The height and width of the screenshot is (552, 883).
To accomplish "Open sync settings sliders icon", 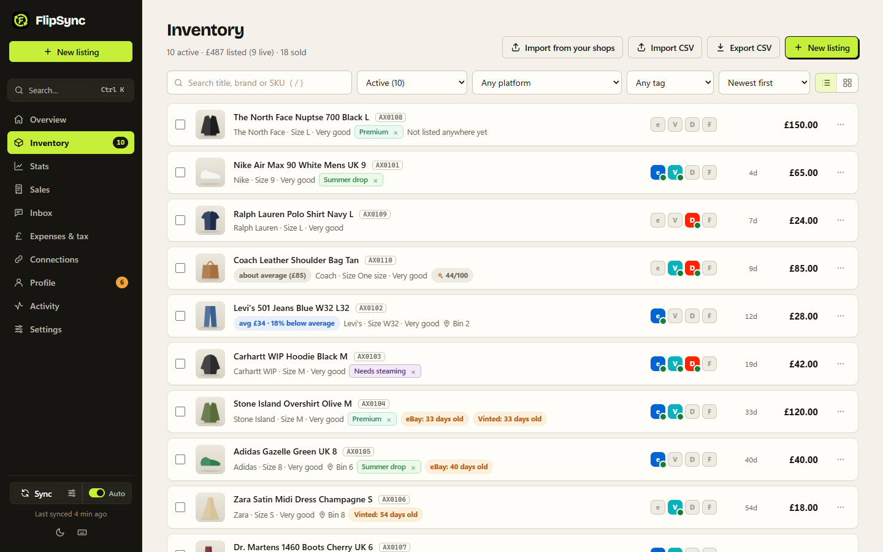I will point(72,493).
